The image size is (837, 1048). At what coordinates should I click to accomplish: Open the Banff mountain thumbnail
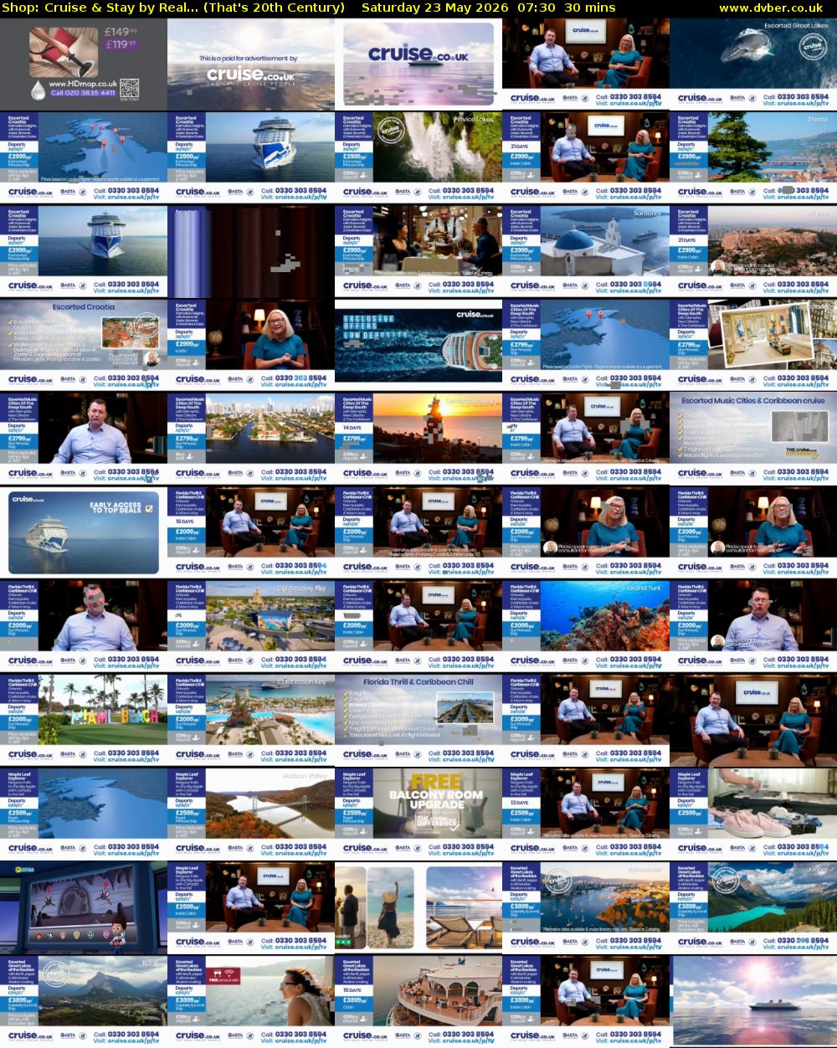[84, 1002]
